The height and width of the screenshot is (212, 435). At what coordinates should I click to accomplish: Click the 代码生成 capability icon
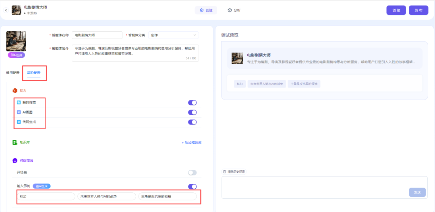(19, 122)
